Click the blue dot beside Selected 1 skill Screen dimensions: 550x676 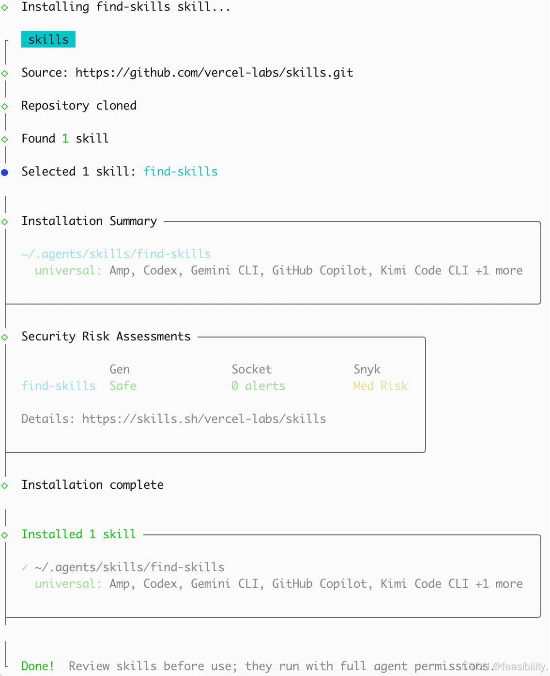pos(5,172)
